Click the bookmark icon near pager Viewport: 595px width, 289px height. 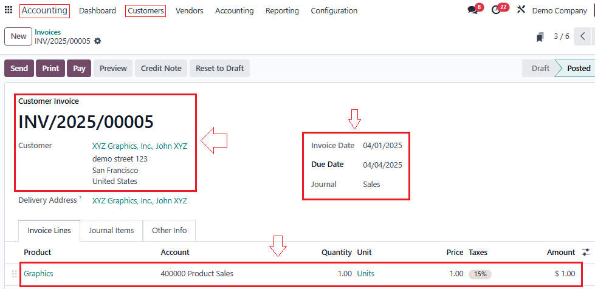540,37
